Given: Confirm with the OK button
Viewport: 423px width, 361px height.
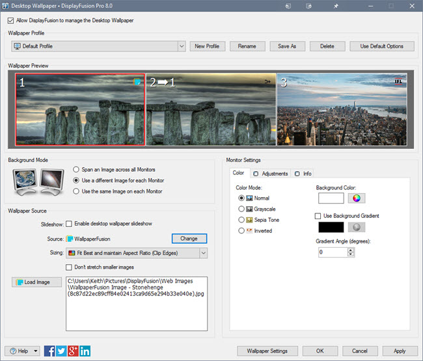Looking at the screenshot, I should pyautogui.click(x=320, y=351).
